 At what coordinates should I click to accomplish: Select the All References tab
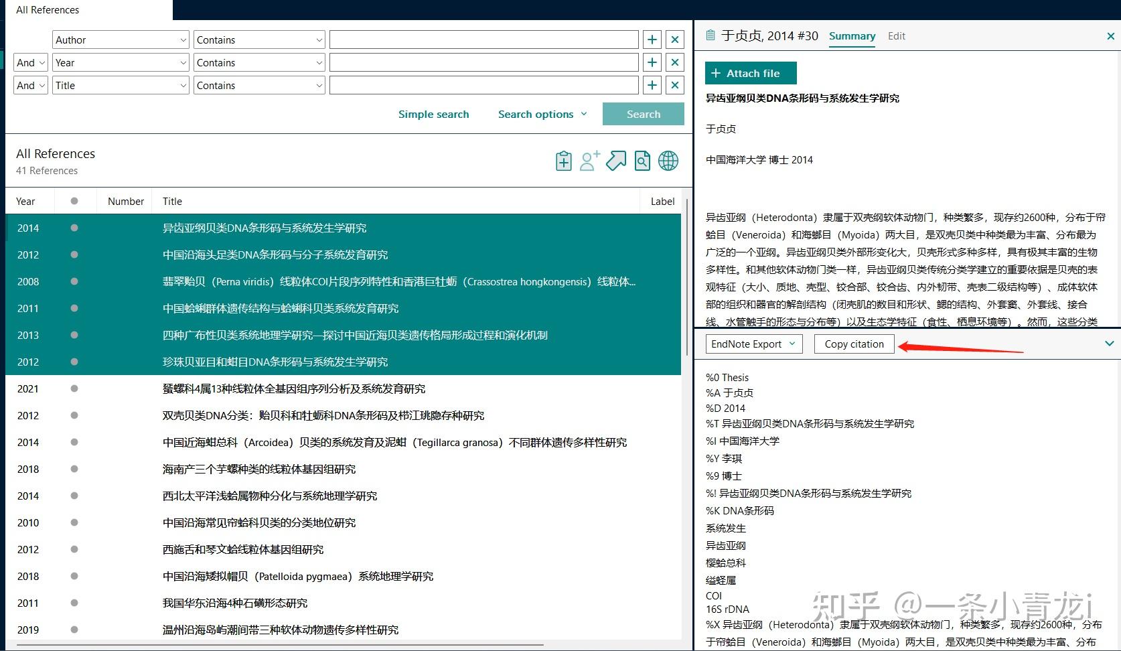point(48,10)
